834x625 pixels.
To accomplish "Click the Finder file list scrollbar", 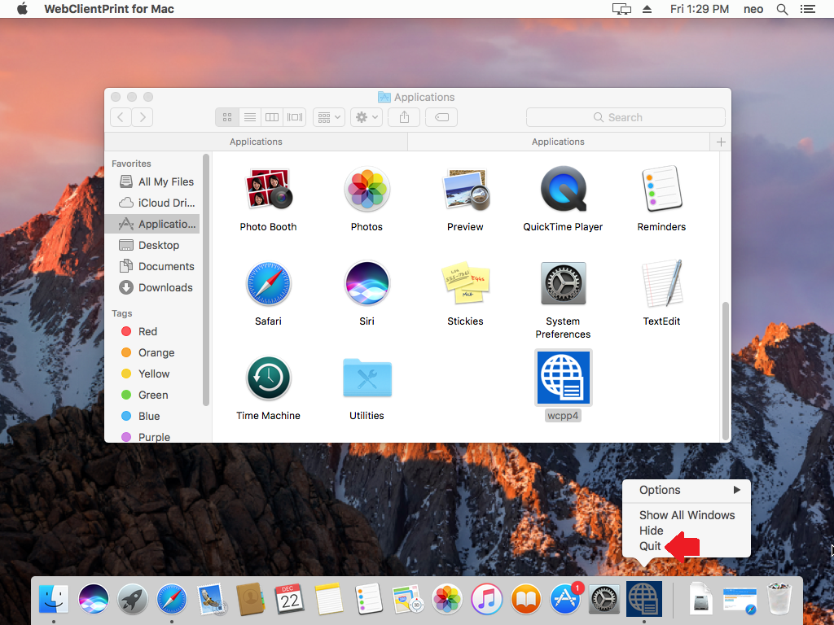I will 726,371.
